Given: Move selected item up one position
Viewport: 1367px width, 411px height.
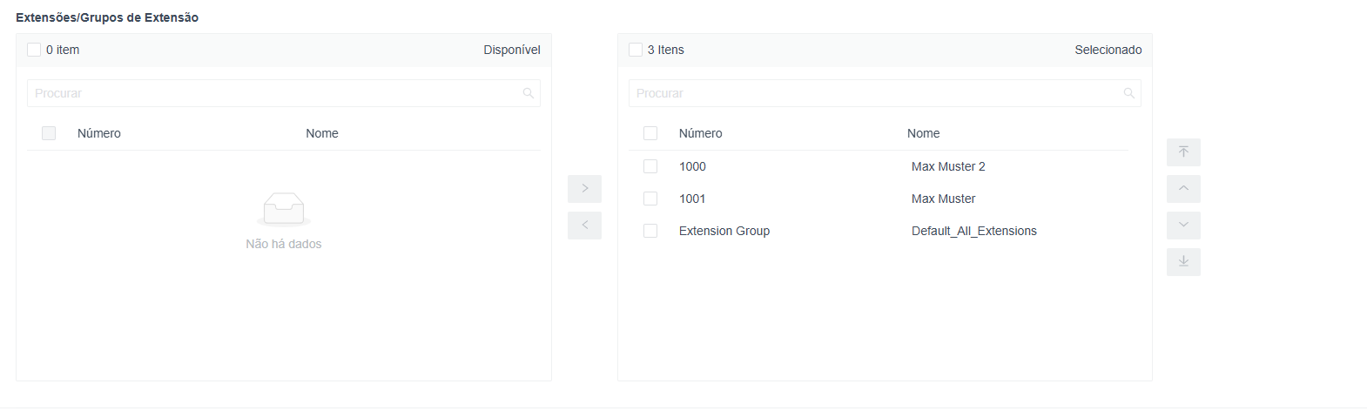Looking at the screenshot, I should click(1183, 189).
